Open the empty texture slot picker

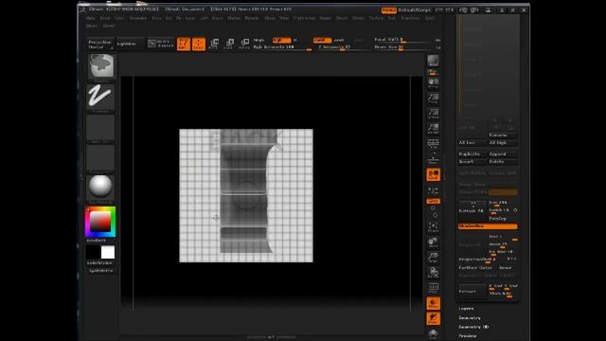(100, 158)
